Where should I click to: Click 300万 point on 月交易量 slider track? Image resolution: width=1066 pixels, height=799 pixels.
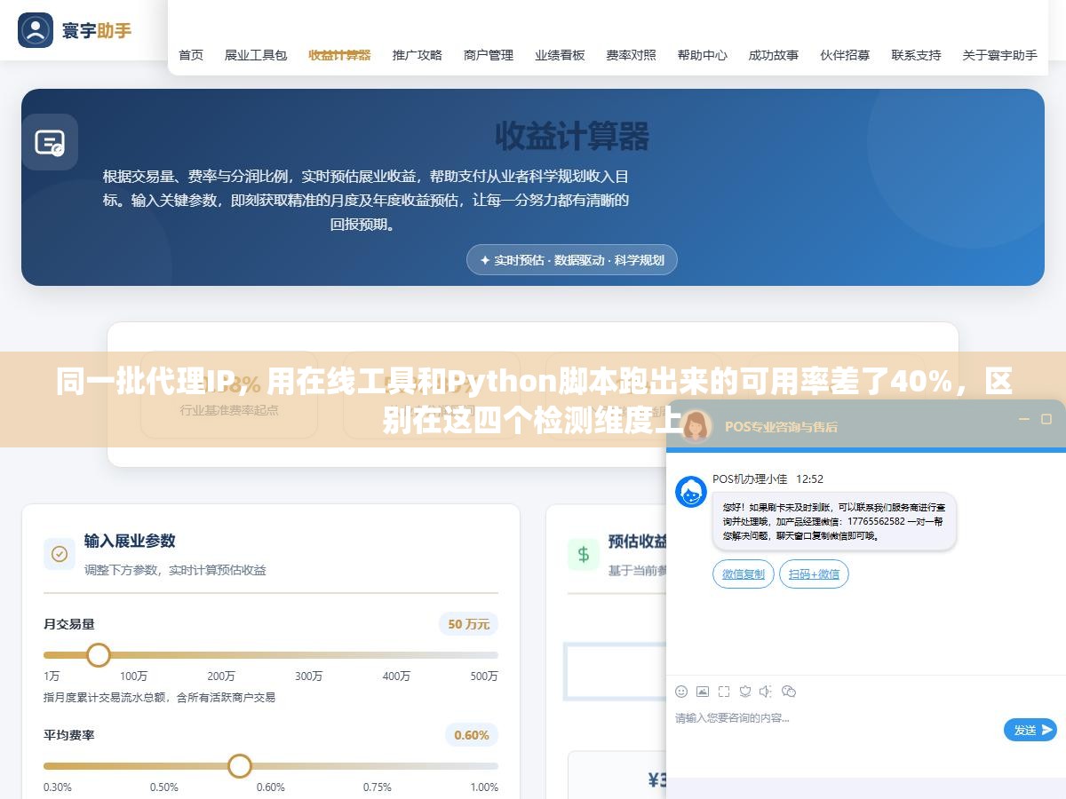pyautogui.click(x=309, y=655)
